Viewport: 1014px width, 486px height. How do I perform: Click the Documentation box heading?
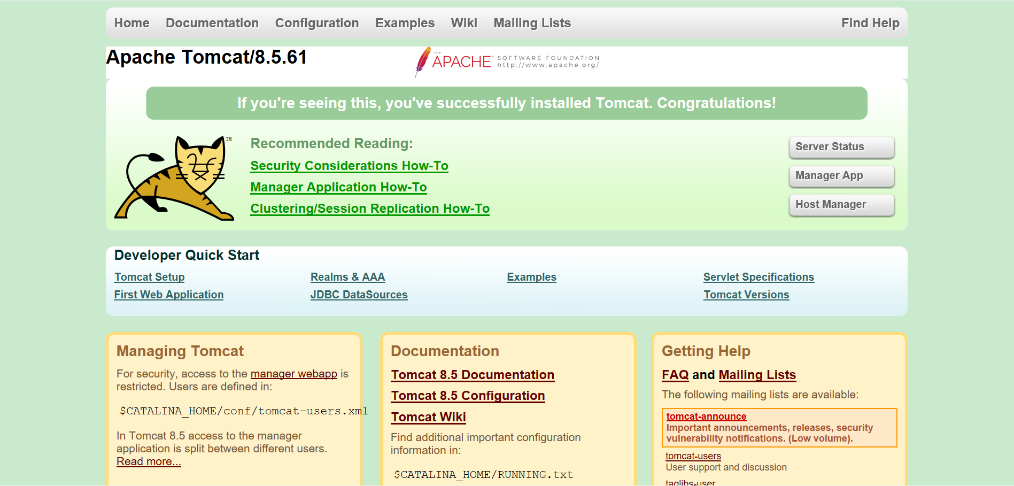click(445, 351)
